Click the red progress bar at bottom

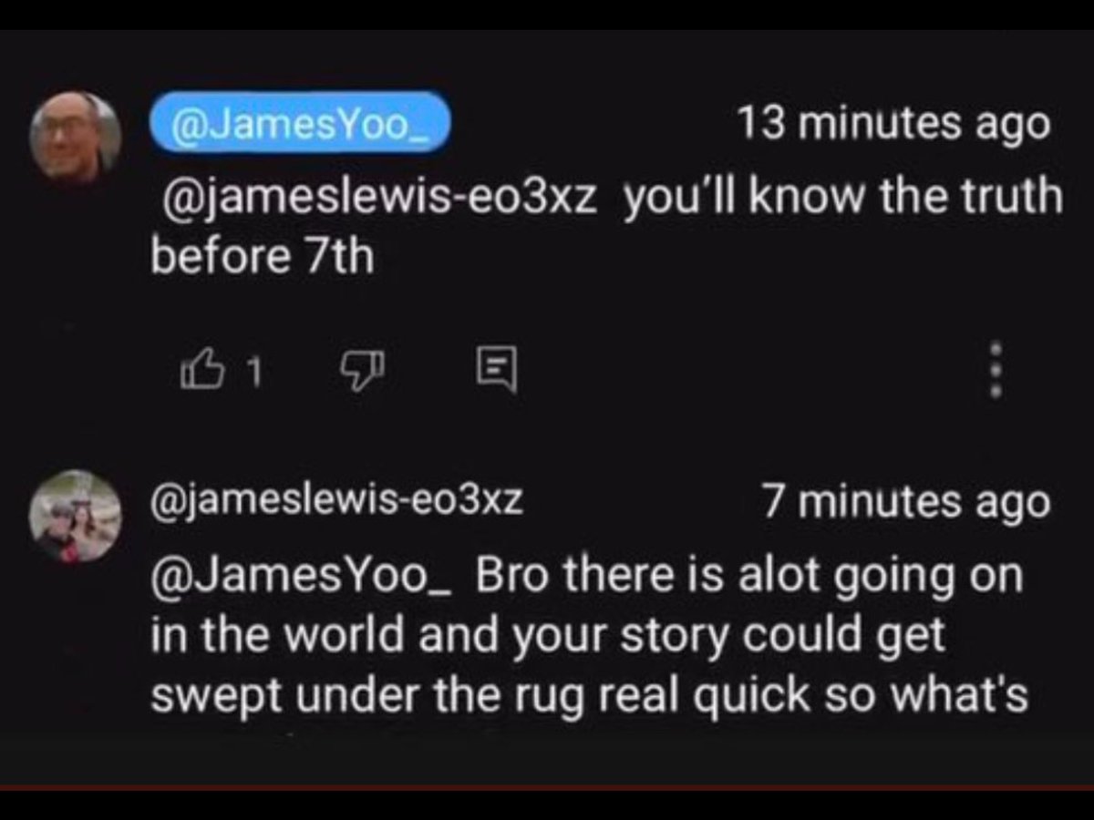click(547, 787)
